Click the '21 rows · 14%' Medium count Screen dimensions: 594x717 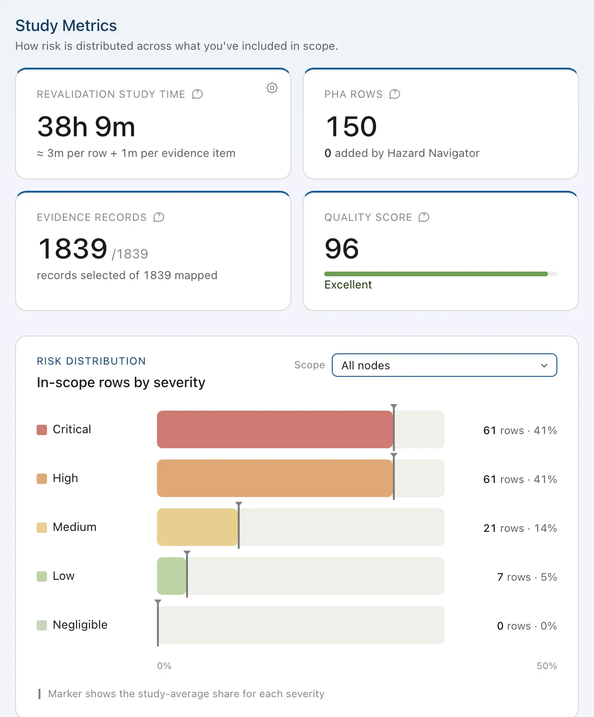[x=520, y=528]
